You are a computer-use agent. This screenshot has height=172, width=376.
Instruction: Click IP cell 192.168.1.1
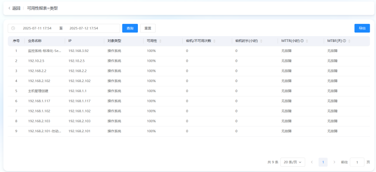(78, 91)
